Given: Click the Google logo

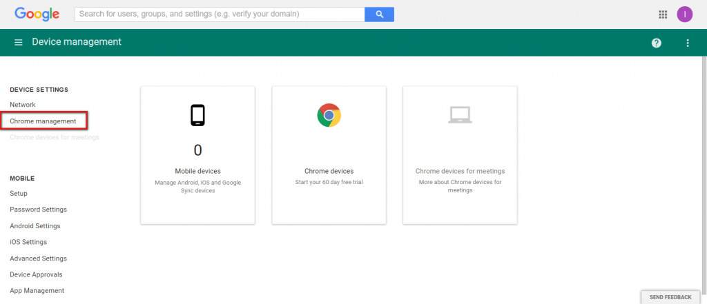Looking at the screenshot, I should [37, 14].
